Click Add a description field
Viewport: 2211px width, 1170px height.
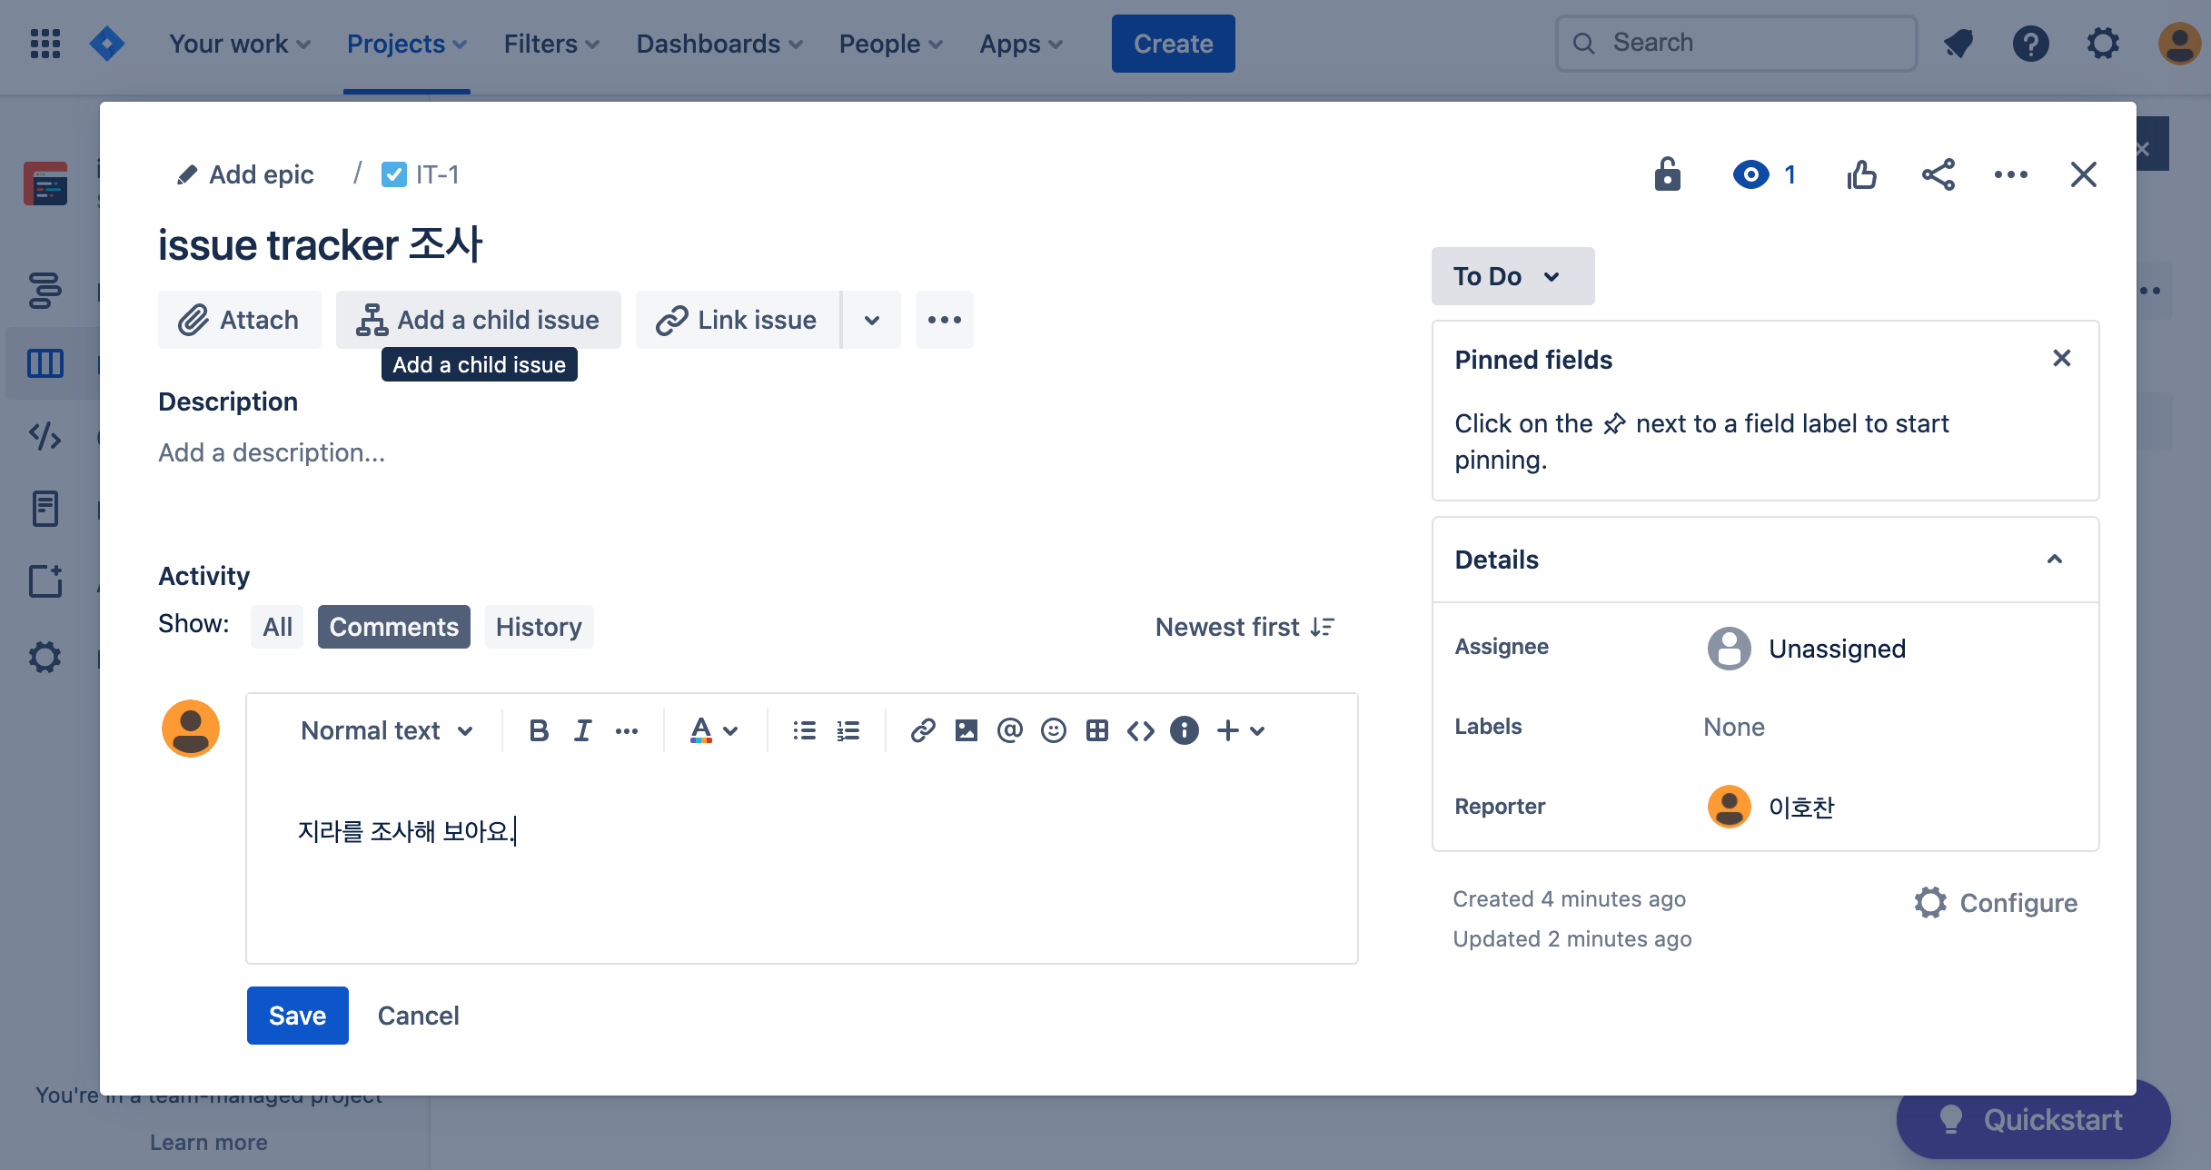[x=272, y=452]
